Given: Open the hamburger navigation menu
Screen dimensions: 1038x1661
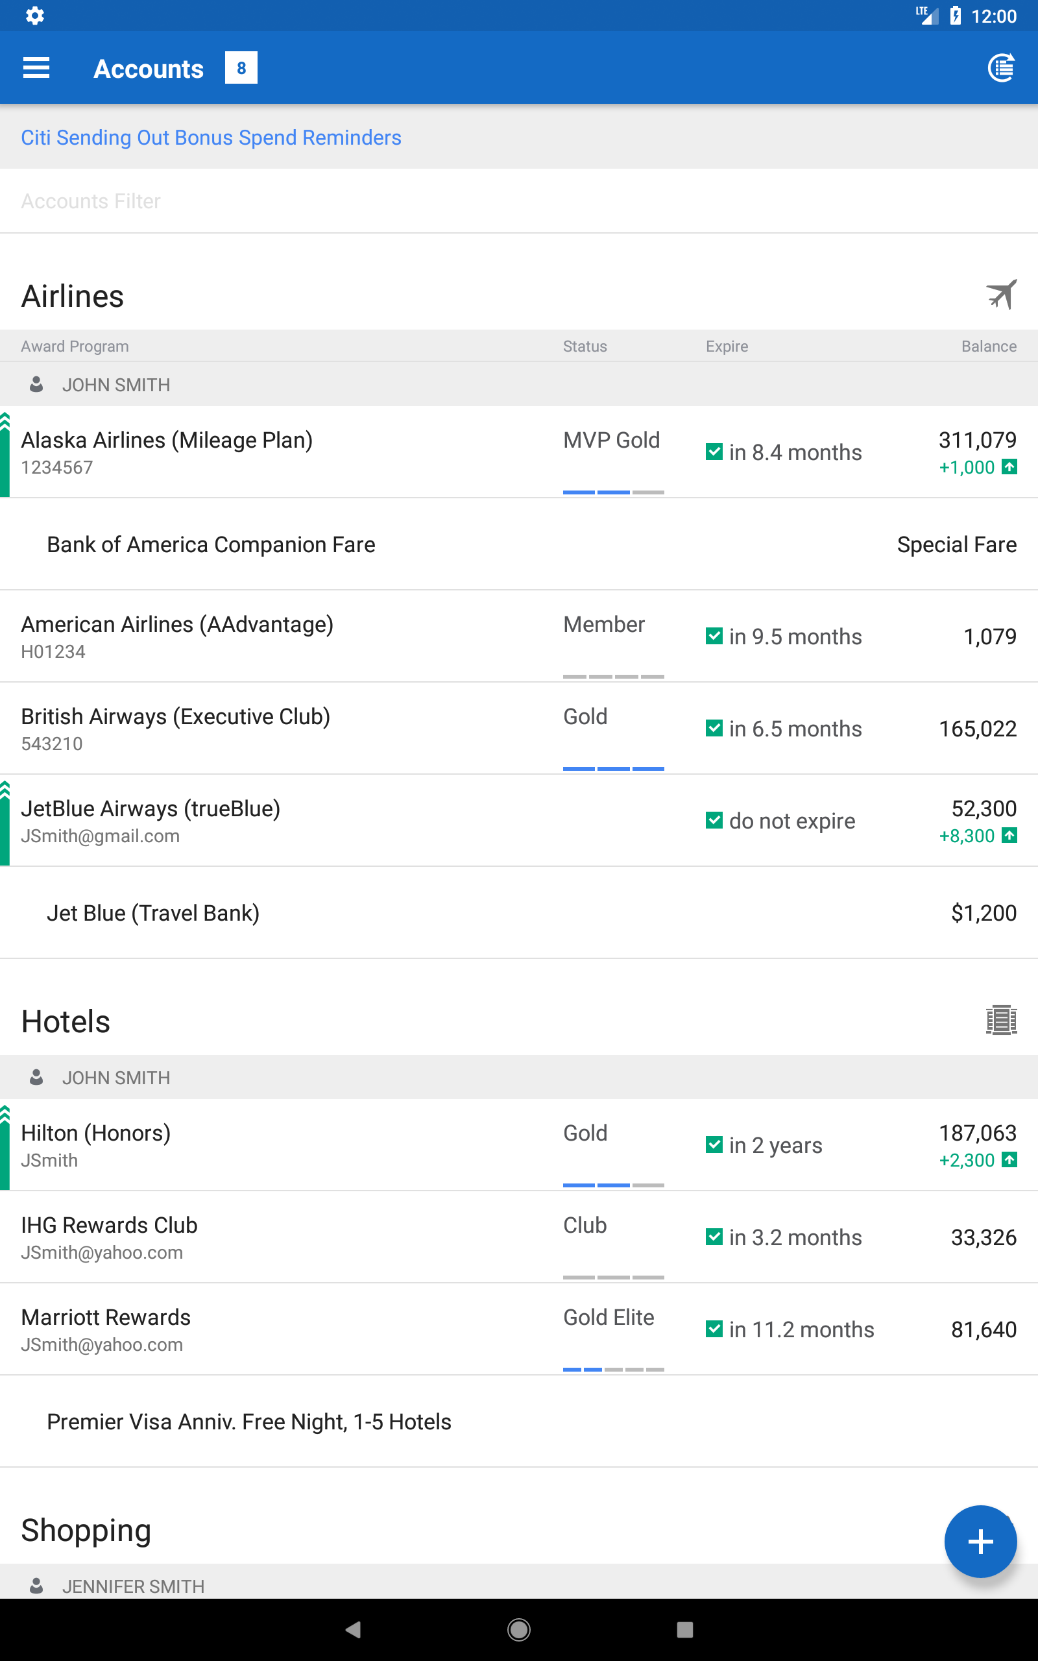Looking at the screenshot, I should pyautogui.click(x=36, y=68).
